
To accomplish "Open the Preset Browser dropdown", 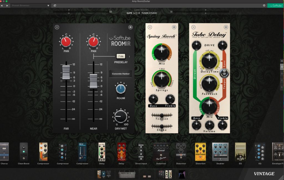I will click(48, 6).
